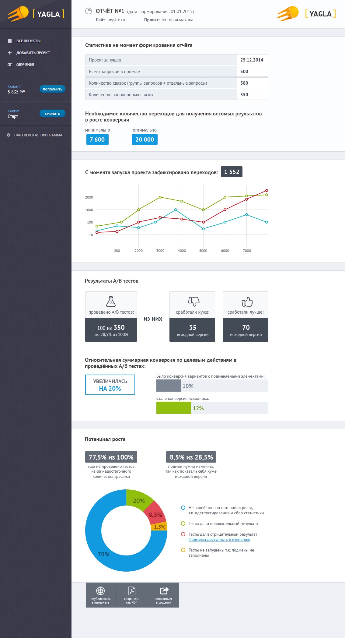Select ДОБАВИТЬ ПРОЕКТ menu item
345x638 pixels.
[33, 53]
